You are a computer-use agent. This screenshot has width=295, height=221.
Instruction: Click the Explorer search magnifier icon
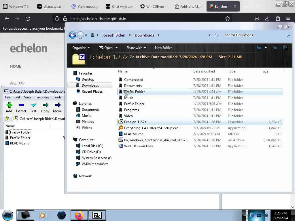point(288,35)
